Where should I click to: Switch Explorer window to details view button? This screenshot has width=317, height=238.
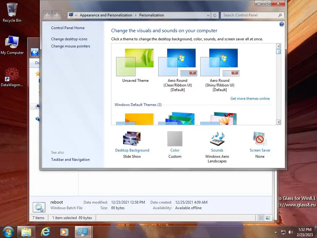(261, 218)
